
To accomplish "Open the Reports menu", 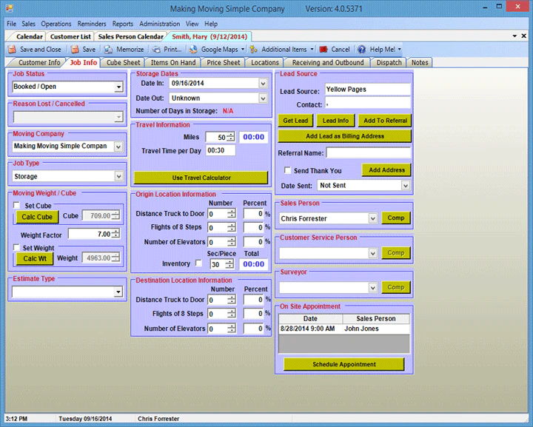I will tap(123, 24).
